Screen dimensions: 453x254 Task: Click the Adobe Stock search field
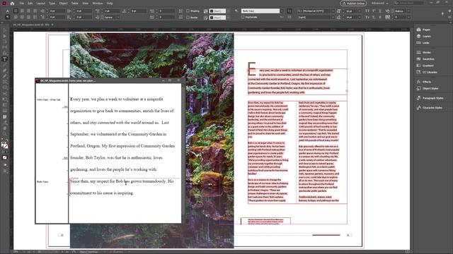(x=409, y=3)
